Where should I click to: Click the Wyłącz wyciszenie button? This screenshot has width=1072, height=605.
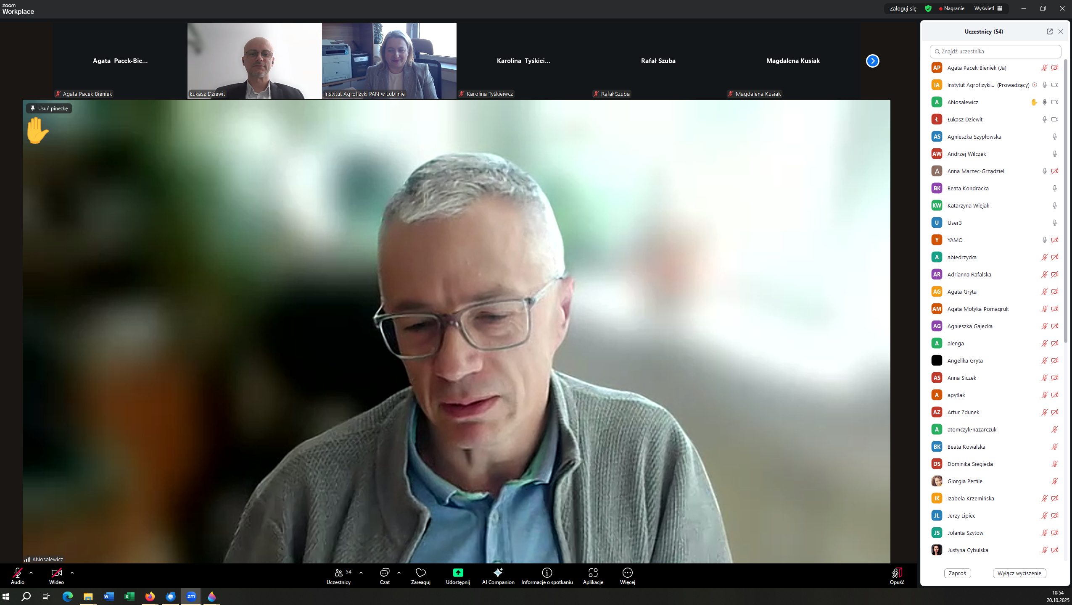pos(1019,573)
